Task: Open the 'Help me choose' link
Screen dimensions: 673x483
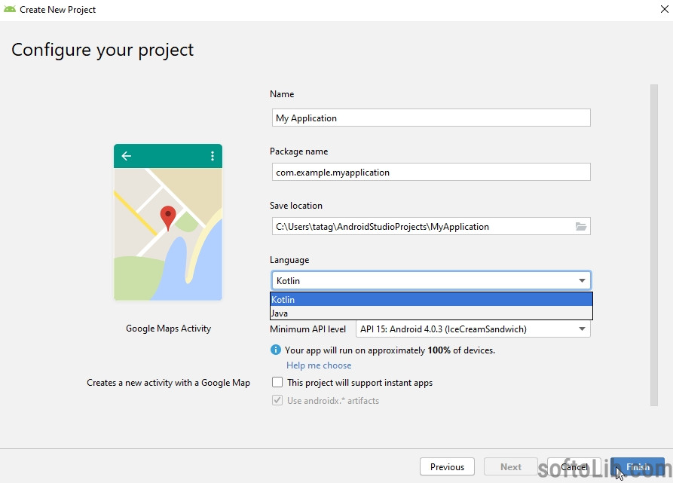Action: [319, 365]
